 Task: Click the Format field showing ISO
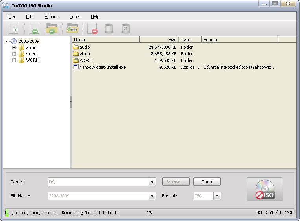pyautogui.click(x=204, y=196)
